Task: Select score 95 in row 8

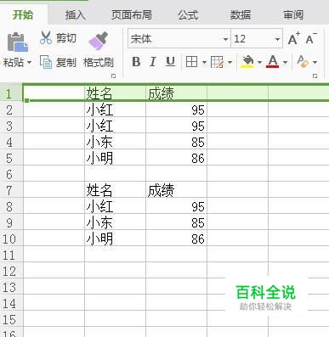Action: point(176,206)
